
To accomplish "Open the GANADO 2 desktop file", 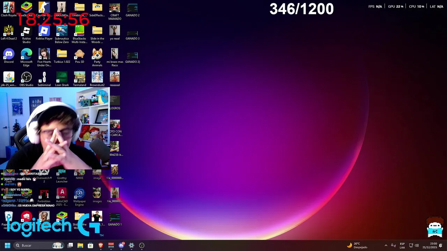I will [132, 10].
